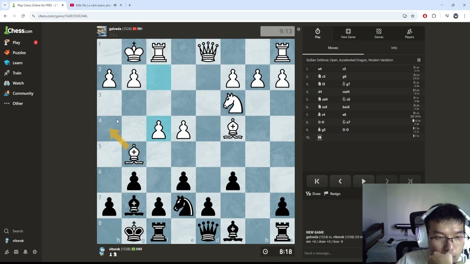
Task: Select the New Game tab
Action: (x=348, y=33)
